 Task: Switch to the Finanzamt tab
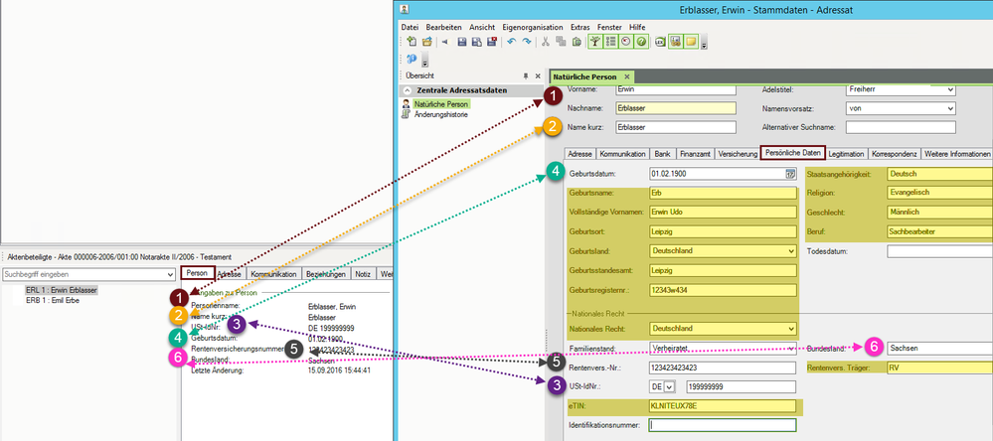point(695,154)
